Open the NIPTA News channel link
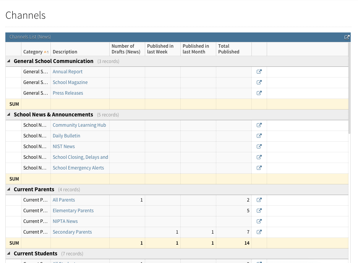 click(65, 221)
